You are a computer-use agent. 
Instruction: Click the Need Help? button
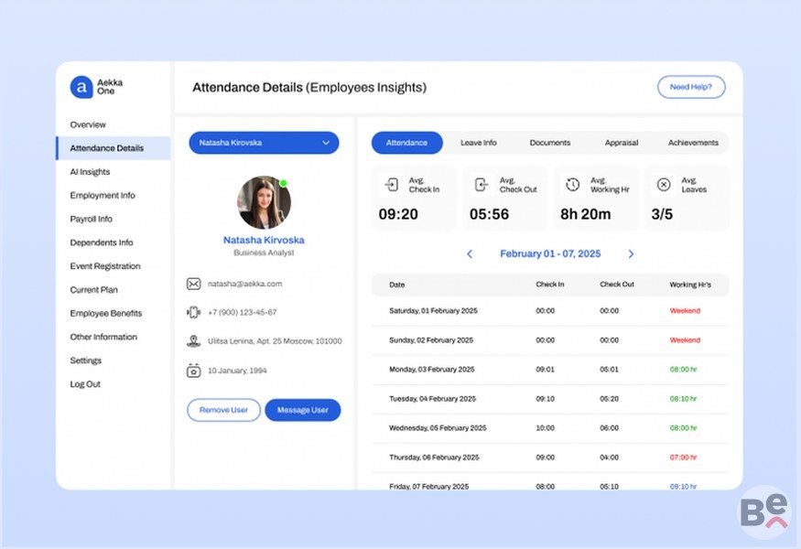690,87
